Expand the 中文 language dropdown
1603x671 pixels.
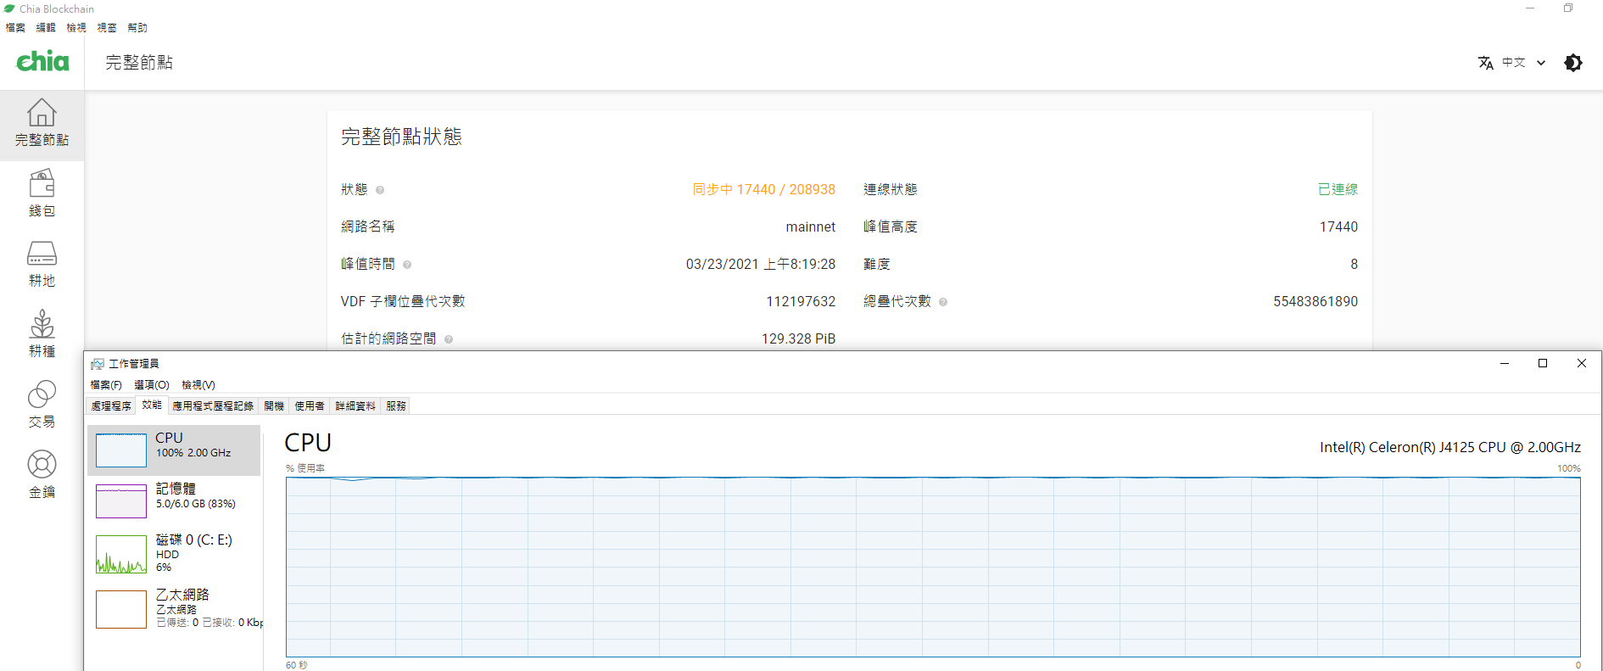point(1524,63)
